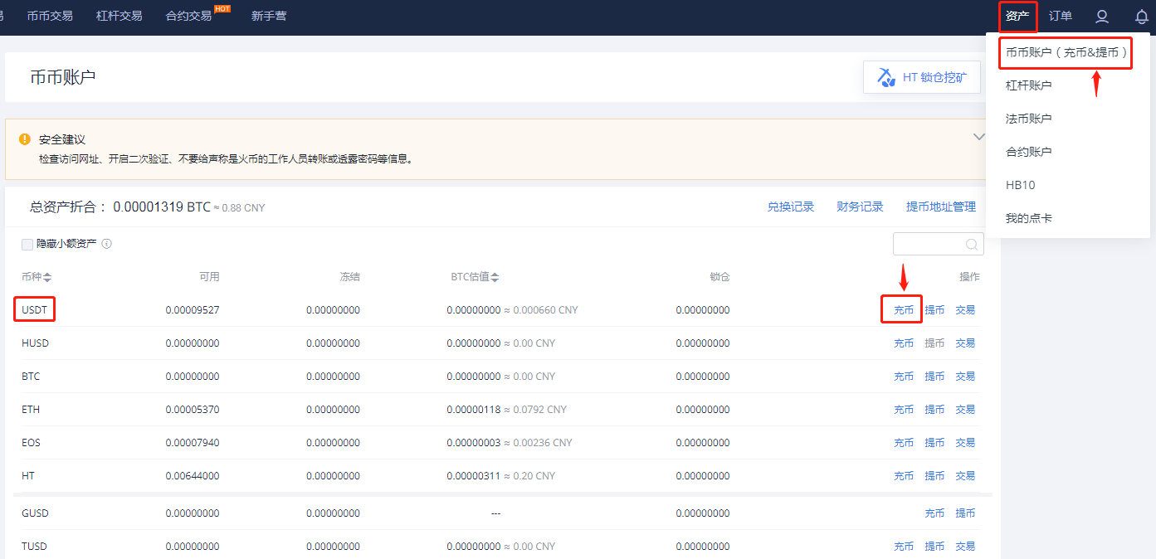Click the 冻结 column header
The width and height of the screenshot is (1156, 559).
(349, 277)
